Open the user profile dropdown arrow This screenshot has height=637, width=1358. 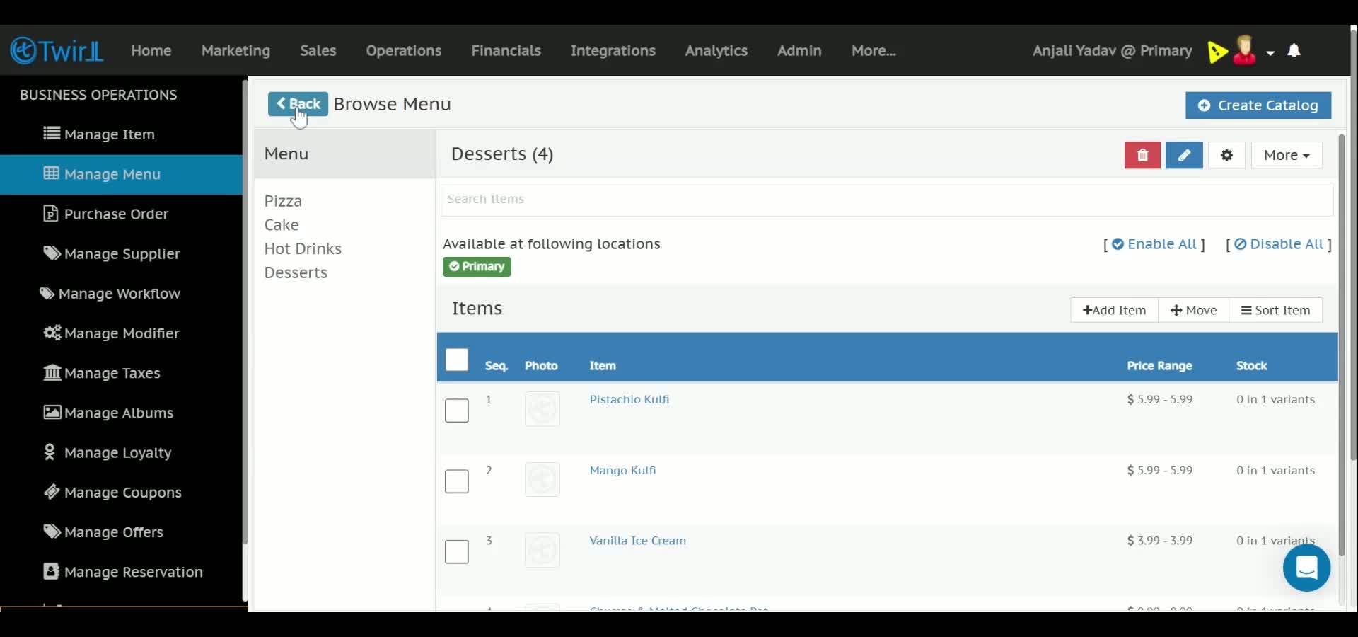coord(1270,52)
